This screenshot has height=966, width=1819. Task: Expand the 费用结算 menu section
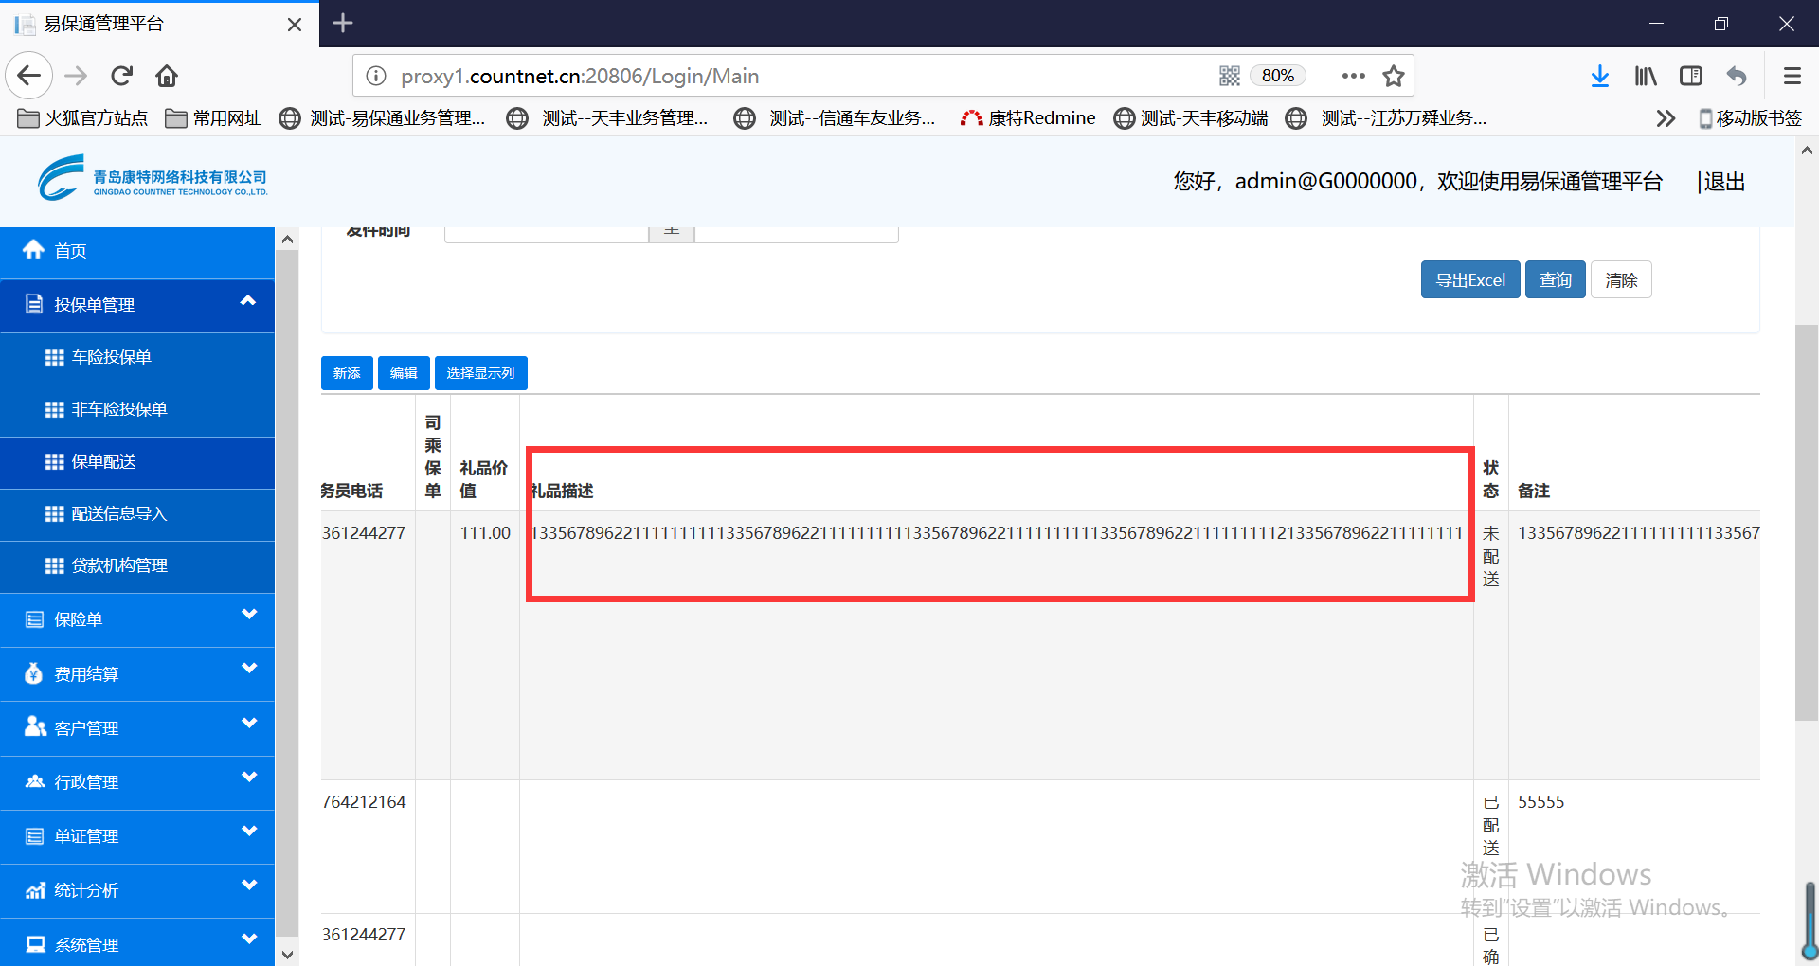pos(137,674)
